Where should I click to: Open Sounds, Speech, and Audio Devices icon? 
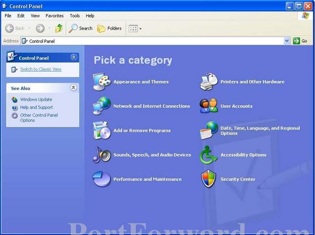pyautogui.click(x=102, y=155)
